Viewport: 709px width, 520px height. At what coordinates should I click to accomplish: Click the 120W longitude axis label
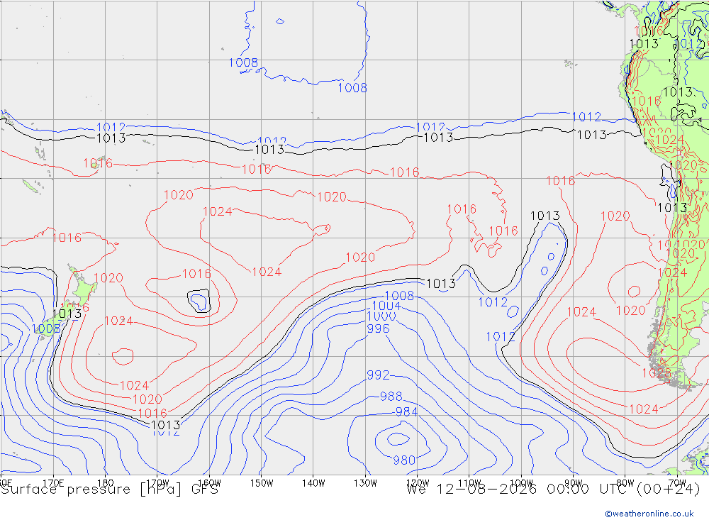pos(418,483)
